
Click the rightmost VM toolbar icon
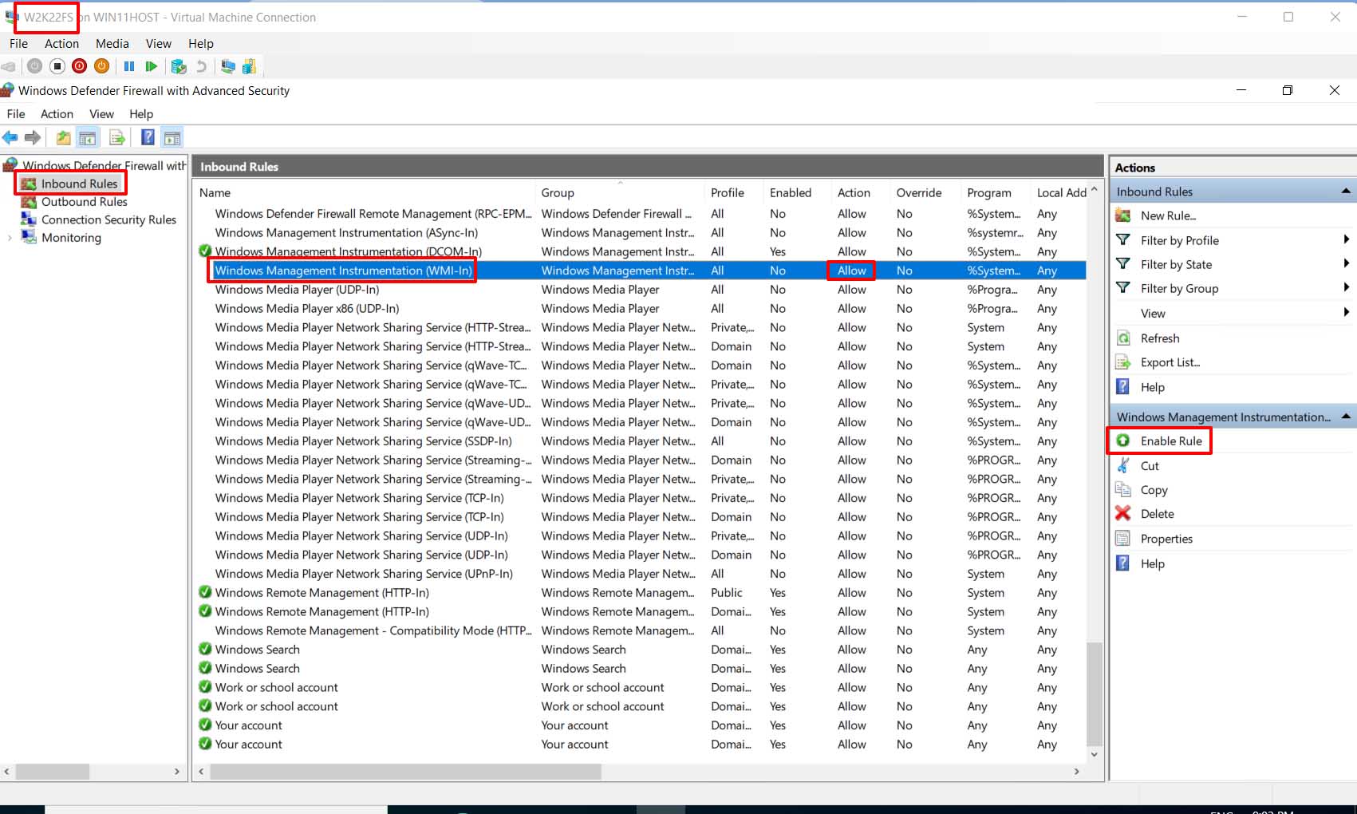249,66
